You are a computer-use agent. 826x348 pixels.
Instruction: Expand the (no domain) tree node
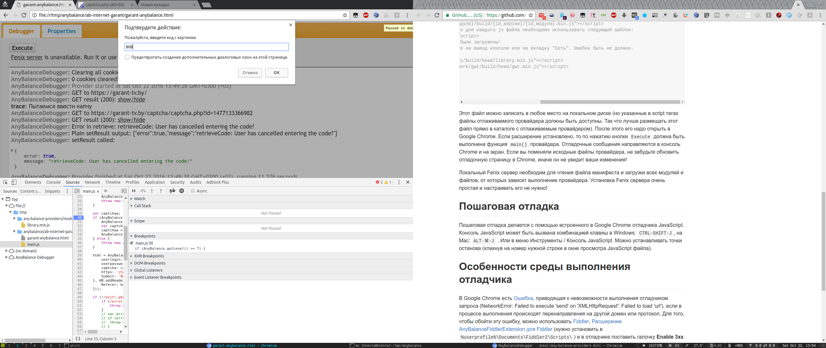click(x=6, y=251)
